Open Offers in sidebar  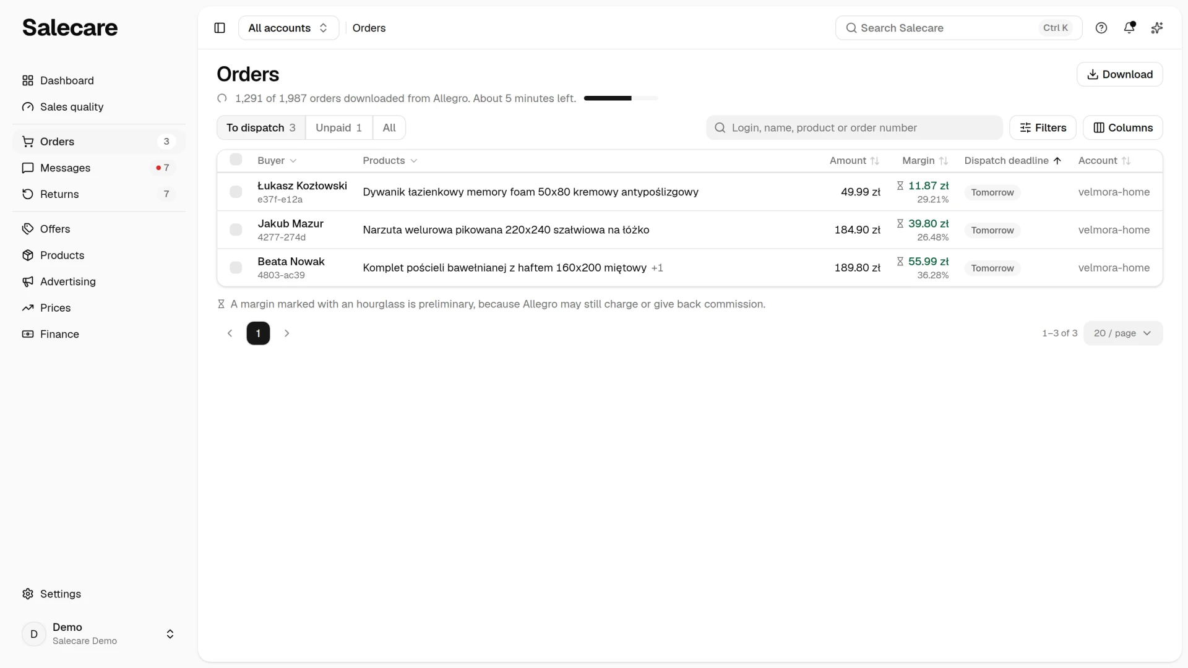(99, 229)
